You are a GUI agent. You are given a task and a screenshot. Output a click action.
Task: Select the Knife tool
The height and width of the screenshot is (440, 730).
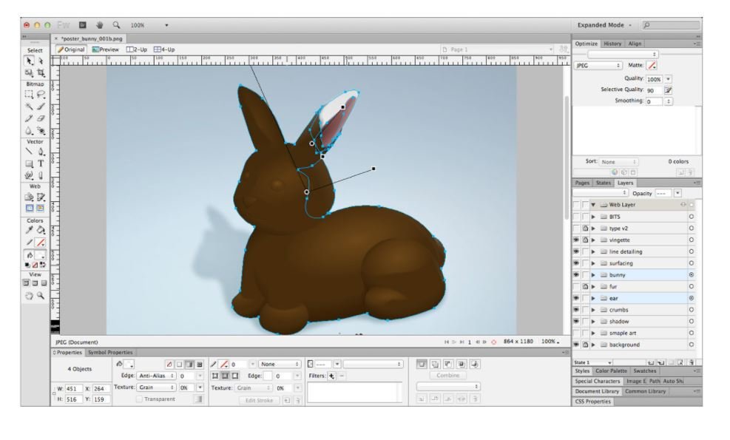[x=41, y=175]
